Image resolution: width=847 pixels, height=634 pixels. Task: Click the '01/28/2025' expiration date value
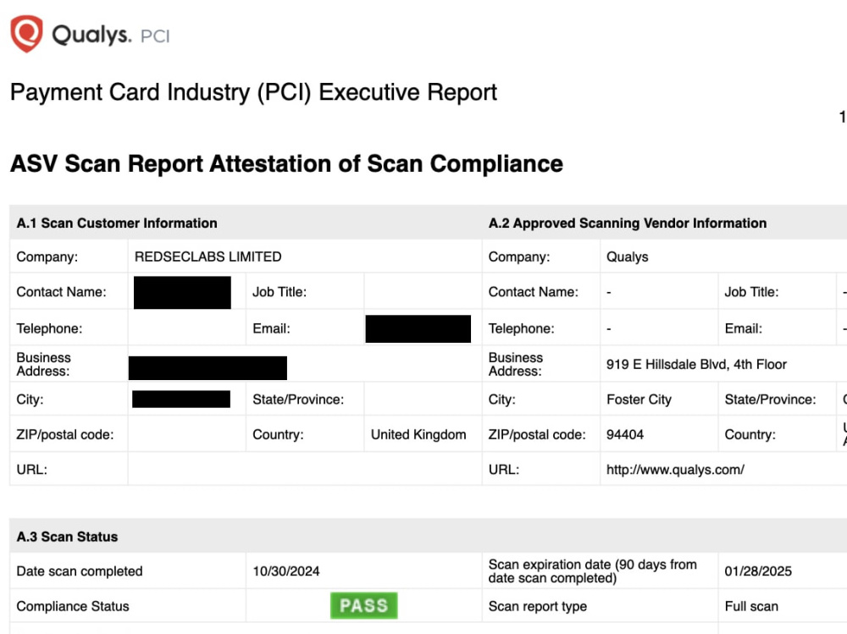click(x=758, y=571)
